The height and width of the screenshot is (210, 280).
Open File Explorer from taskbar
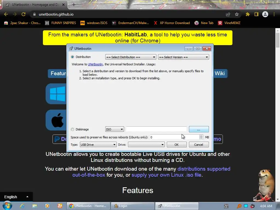35,206
